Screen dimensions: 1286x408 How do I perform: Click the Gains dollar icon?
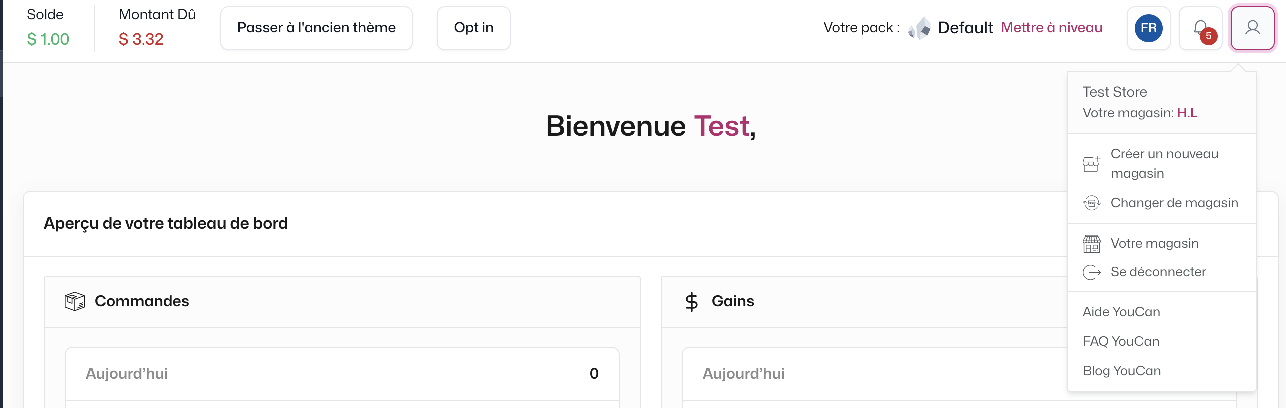(692, 302)
